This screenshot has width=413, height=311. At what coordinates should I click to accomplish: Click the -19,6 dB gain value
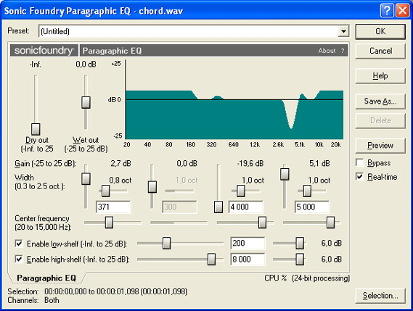coord(250,163)
